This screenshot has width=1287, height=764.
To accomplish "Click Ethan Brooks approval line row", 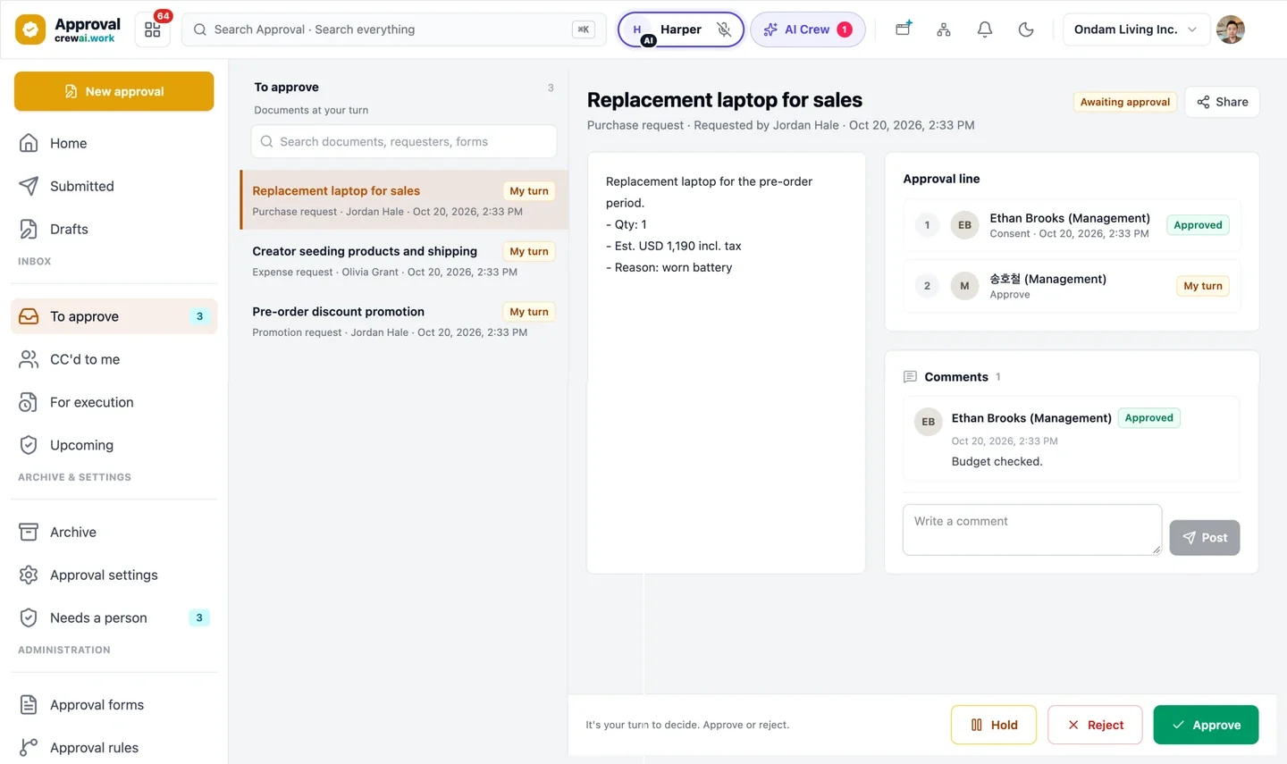I will coord(1072,225).
